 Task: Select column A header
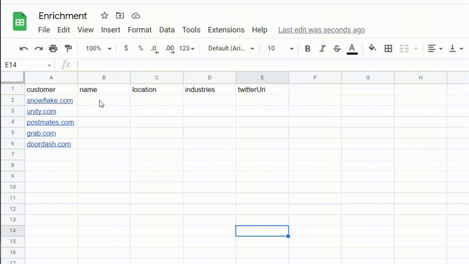click(x=51, y=78)
